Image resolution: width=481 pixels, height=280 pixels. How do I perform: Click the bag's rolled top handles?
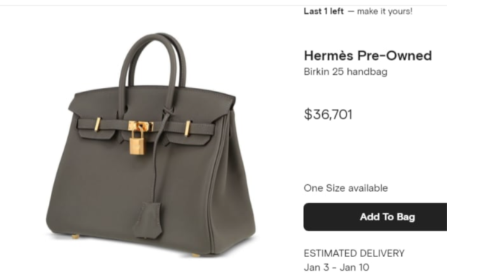click(x=153, y=61)
